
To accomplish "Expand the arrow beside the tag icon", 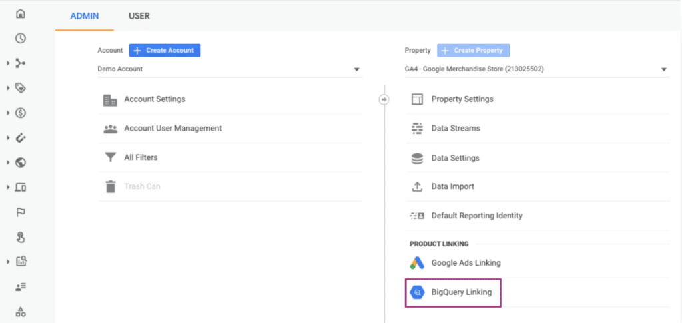I will click(x=8, y=89).
